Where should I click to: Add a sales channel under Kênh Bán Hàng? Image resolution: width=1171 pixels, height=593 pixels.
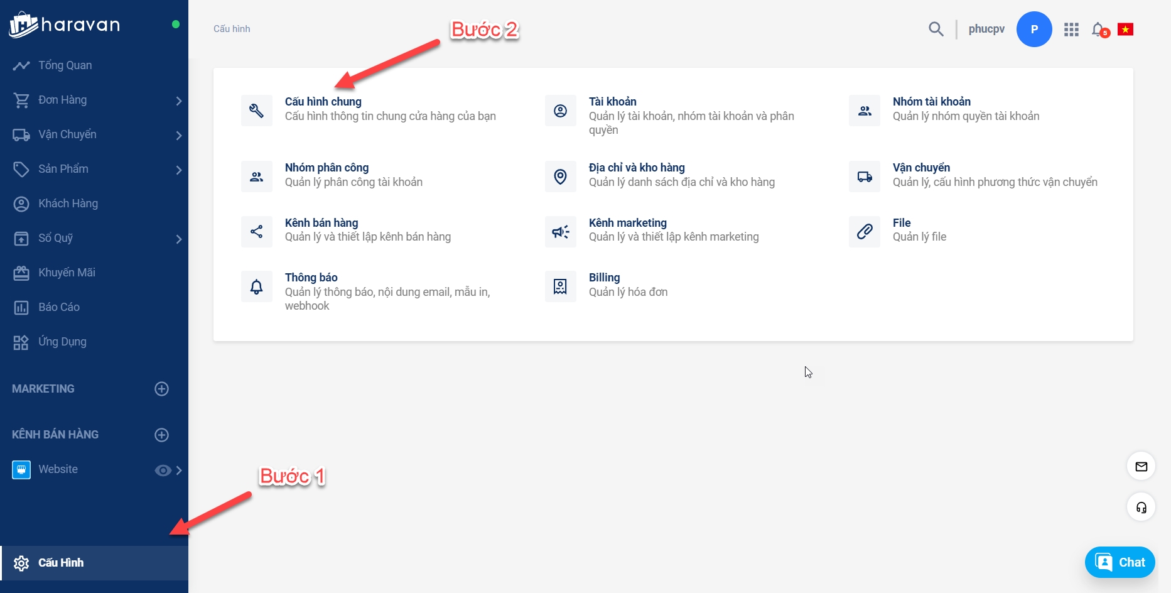pos(161,435)
